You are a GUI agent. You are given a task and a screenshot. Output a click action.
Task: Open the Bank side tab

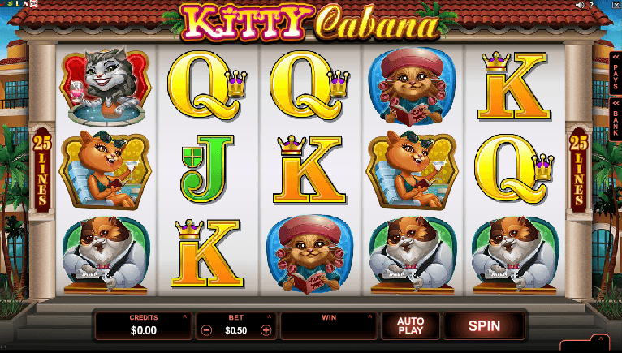[616, 119]
